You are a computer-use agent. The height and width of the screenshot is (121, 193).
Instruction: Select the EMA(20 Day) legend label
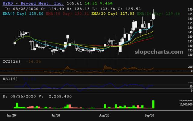pos(104,14)
